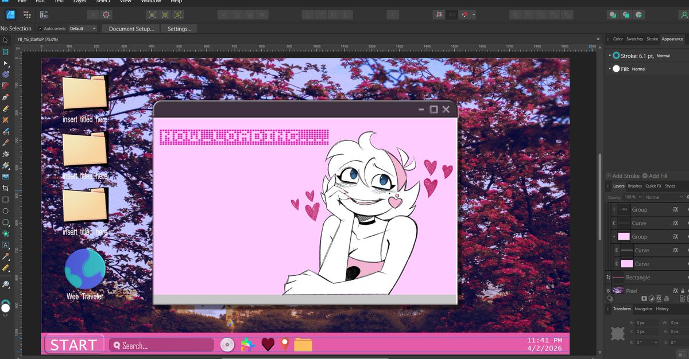Click the FX icon on top Group layer
This screenshot has height=359, width=689.
click(676, 210)
